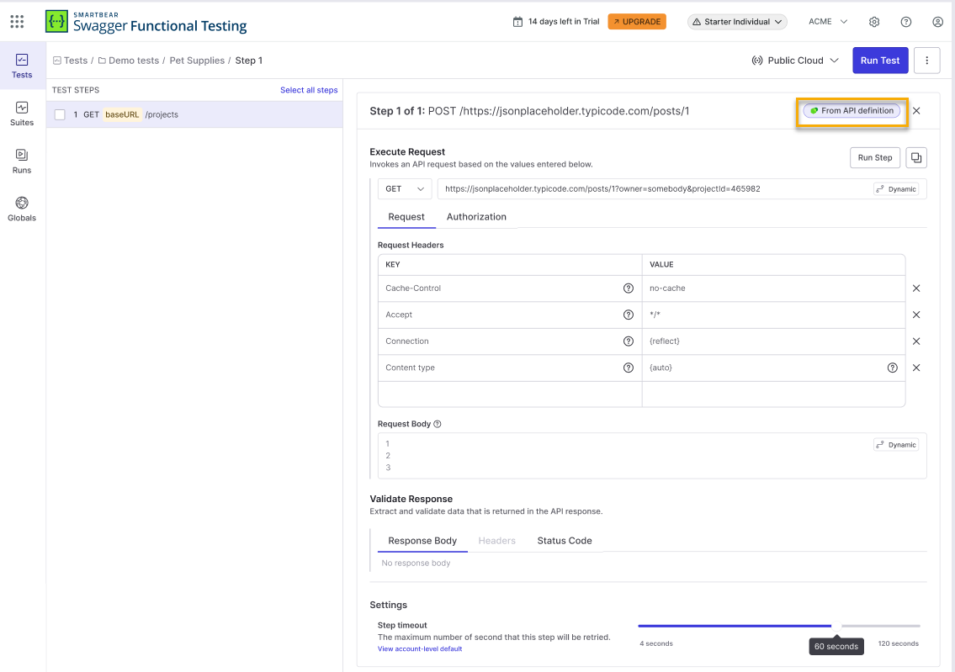Open View account-level default link
Screen dimensions: 955x672
[x=420, y=648]
